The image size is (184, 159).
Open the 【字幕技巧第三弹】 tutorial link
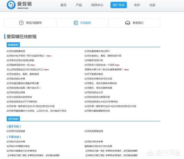point(111,155)
